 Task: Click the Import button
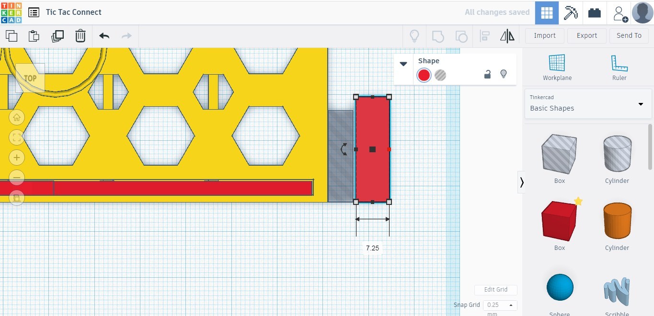coord(545,35)
